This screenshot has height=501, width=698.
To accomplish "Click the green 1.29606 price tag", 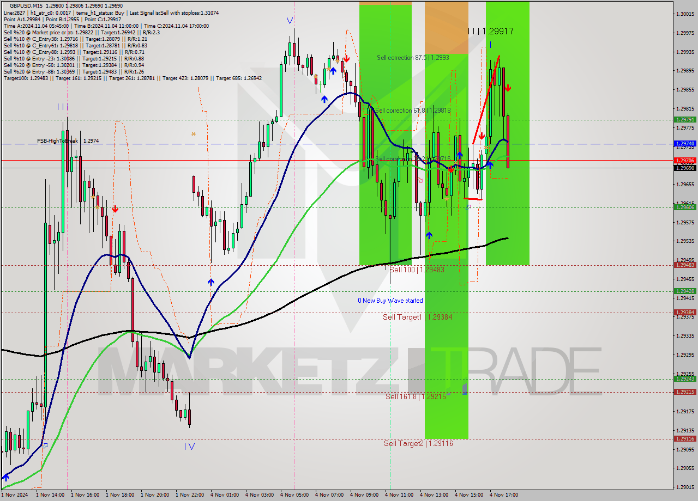I will [685, 207].
